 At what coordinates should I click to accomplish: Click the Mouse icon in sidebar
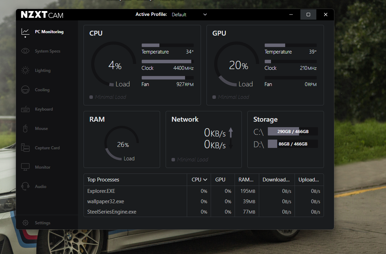click(x=25, y=128)
